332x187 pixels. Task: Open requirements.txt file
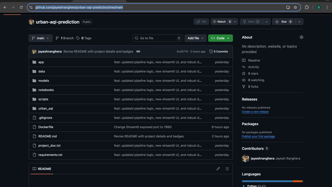(50, 155)
